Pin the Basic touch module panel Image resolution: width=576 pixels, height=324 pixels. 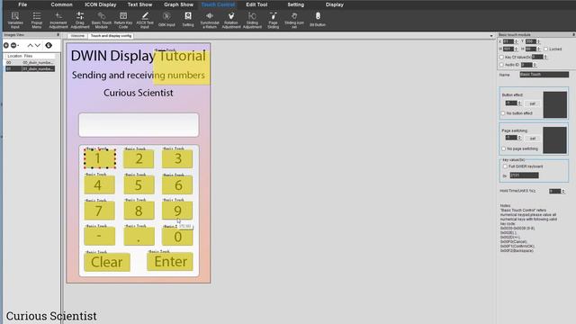[574, 34]
